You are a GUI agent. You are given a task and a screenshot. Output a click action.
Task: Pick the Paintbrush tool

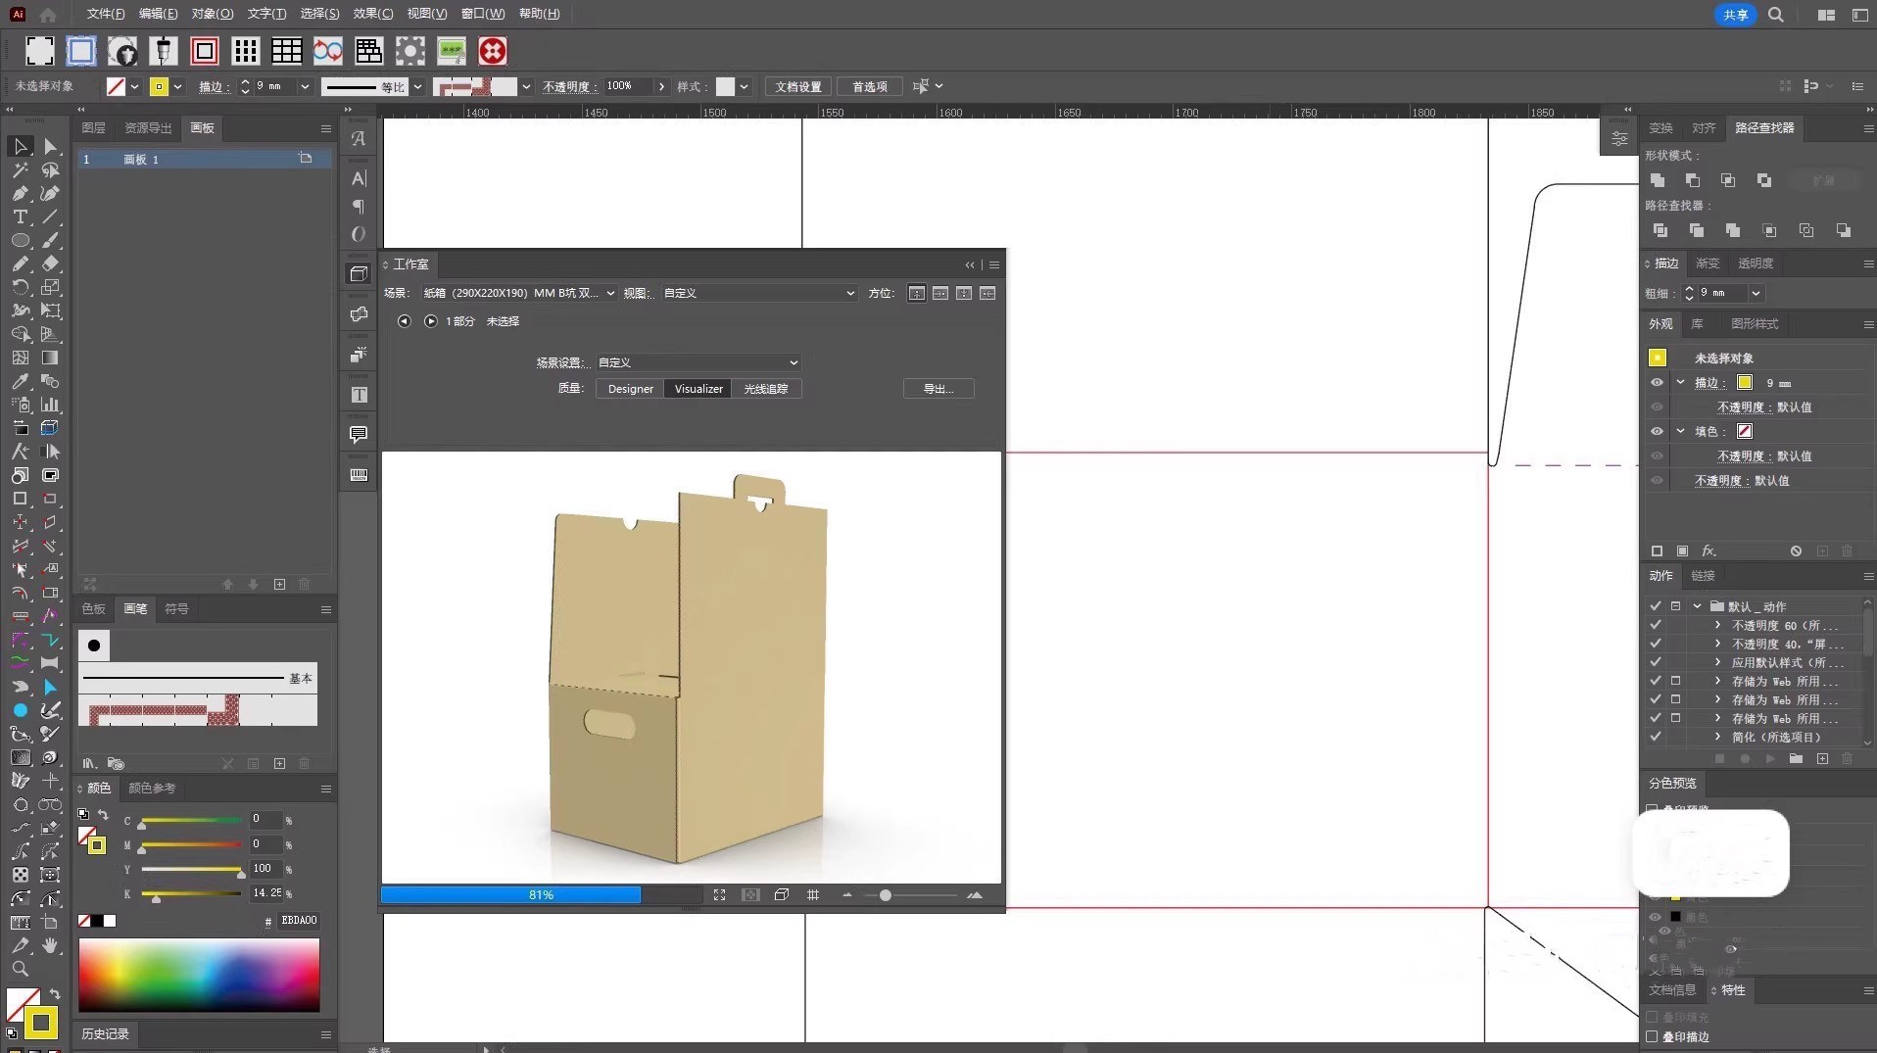[x=51, y=241]
